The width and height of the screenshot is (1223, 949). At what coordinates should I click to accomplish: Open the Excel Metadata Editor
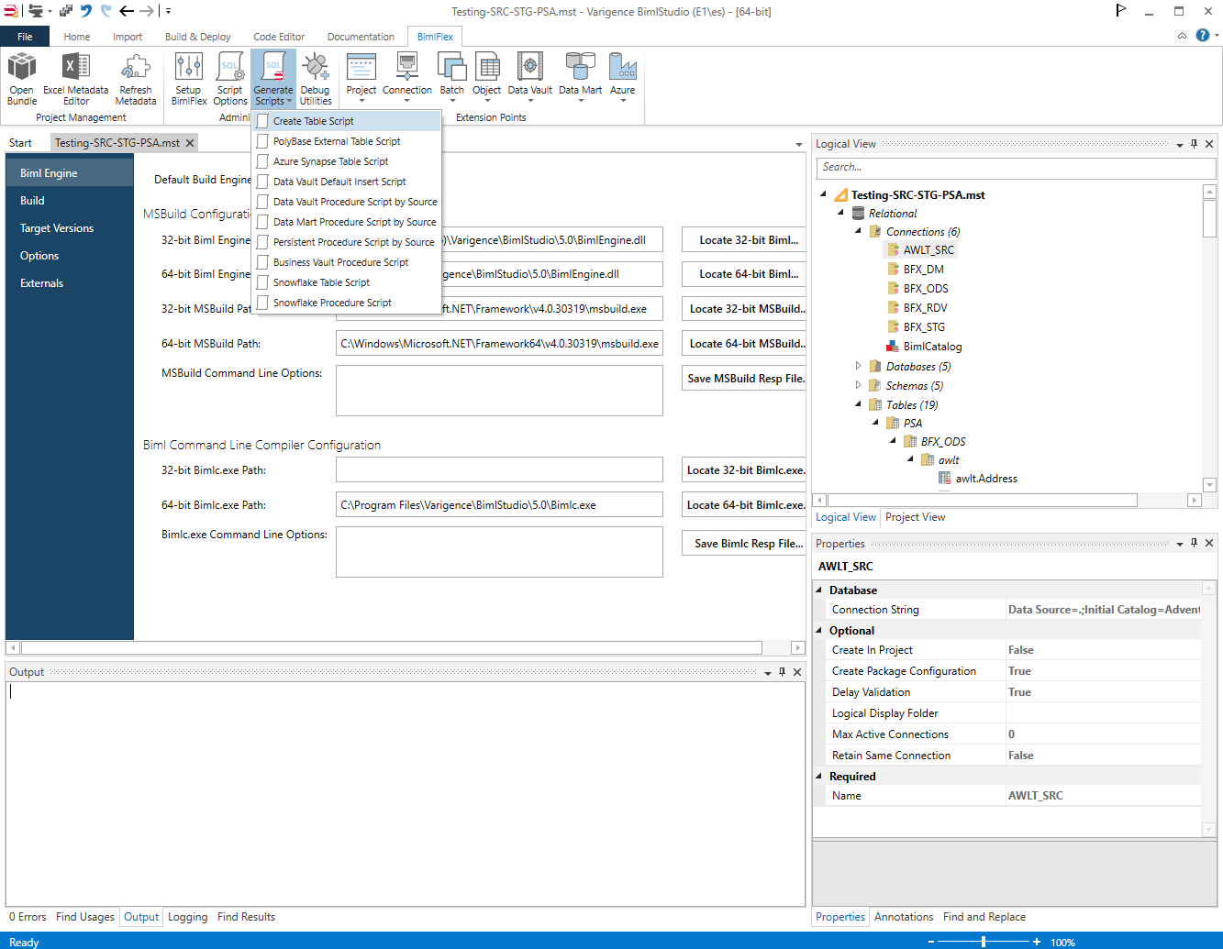75,78
